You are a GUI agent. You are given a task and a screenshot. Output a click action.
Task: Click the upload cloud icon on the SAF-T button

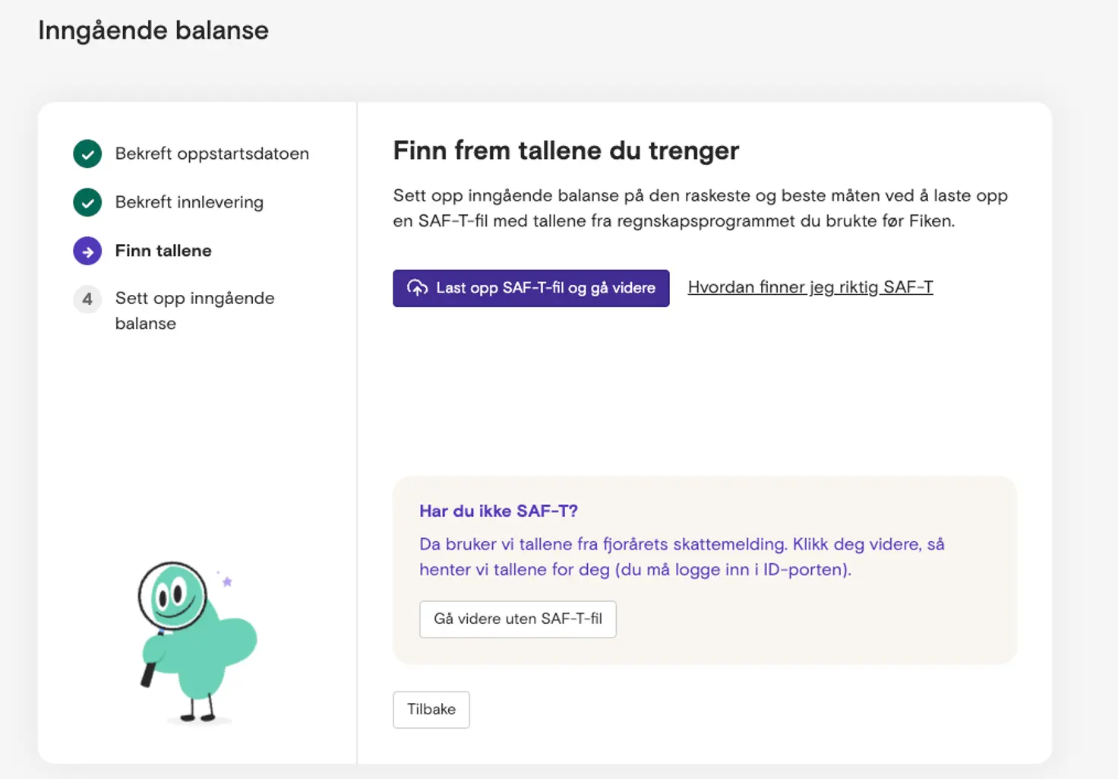point(417,288)
